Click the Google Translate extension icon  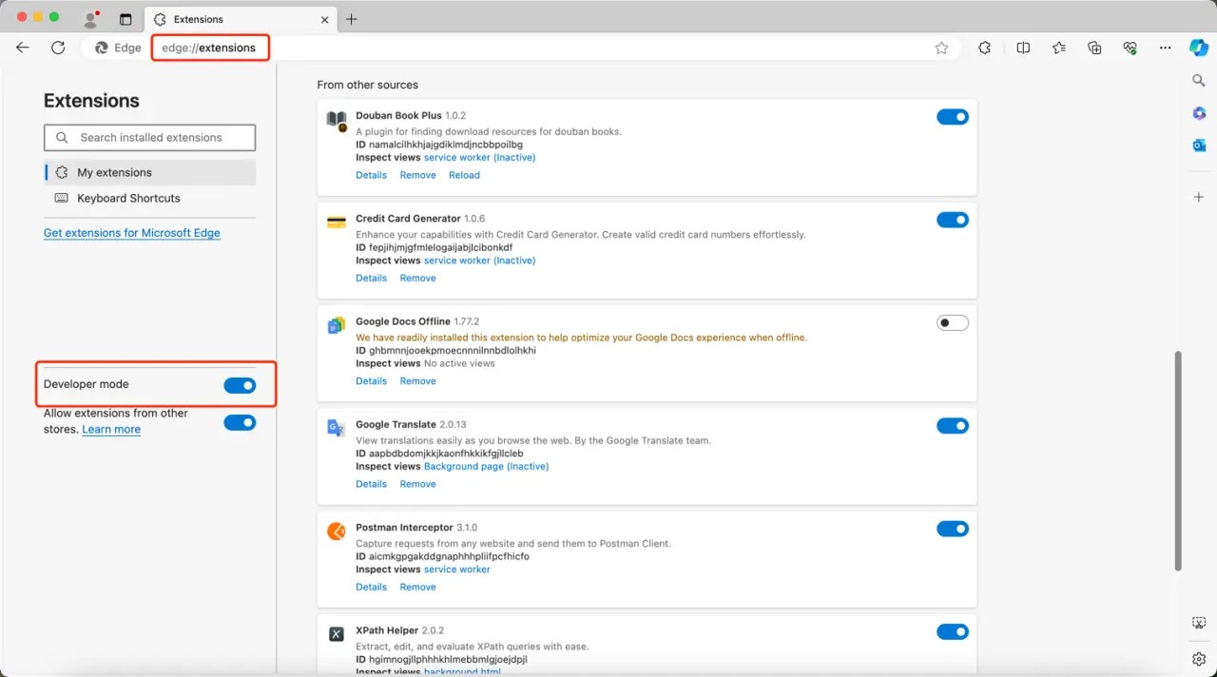click(x=337, y=428)
